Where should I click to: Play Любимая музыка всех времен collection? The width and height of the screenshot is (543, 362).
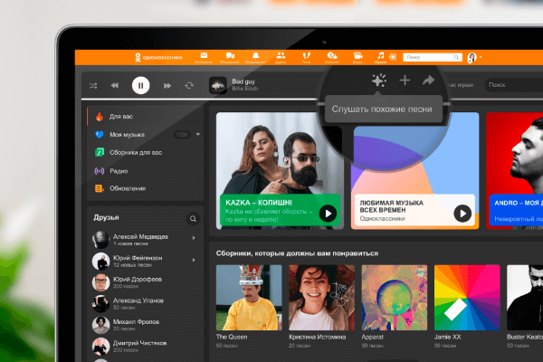coord(462,214)
